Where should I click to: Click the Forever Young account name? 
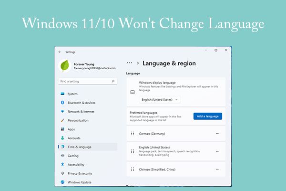(x=84, y=64)
